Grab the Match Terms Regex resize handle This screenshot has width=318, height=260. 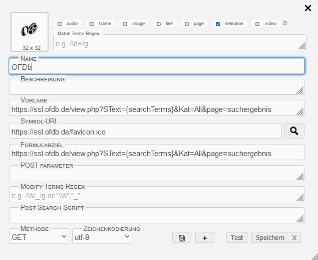pos(302,46)
